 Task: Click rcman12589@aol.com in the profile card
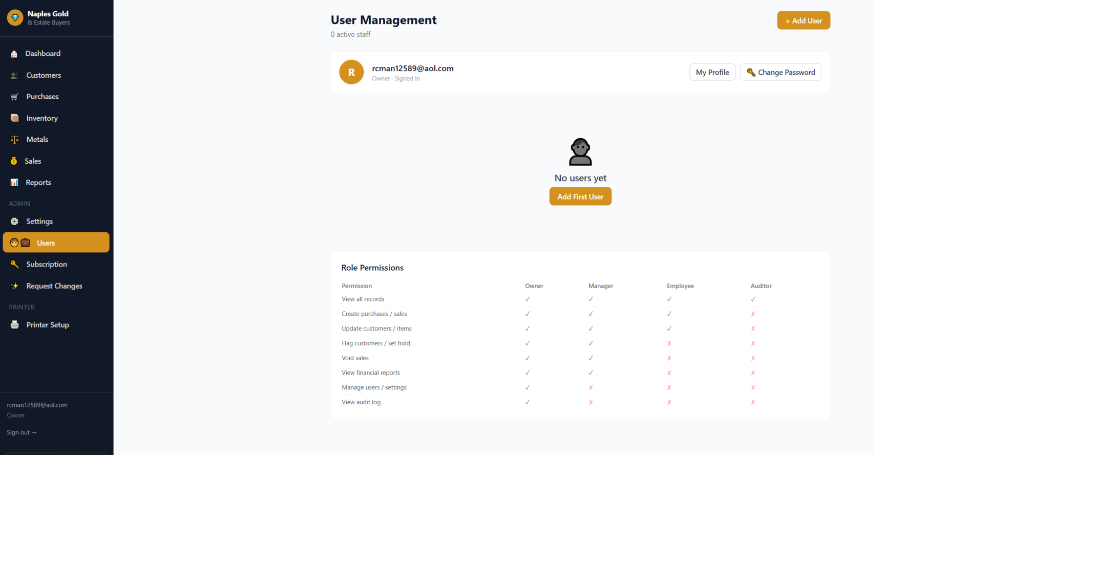tap(413, 69)
